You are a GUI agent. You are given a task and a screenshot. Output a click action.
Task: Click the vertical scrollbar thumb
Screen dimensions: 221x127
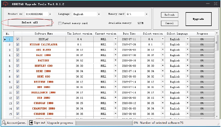(x=217, y=42)
